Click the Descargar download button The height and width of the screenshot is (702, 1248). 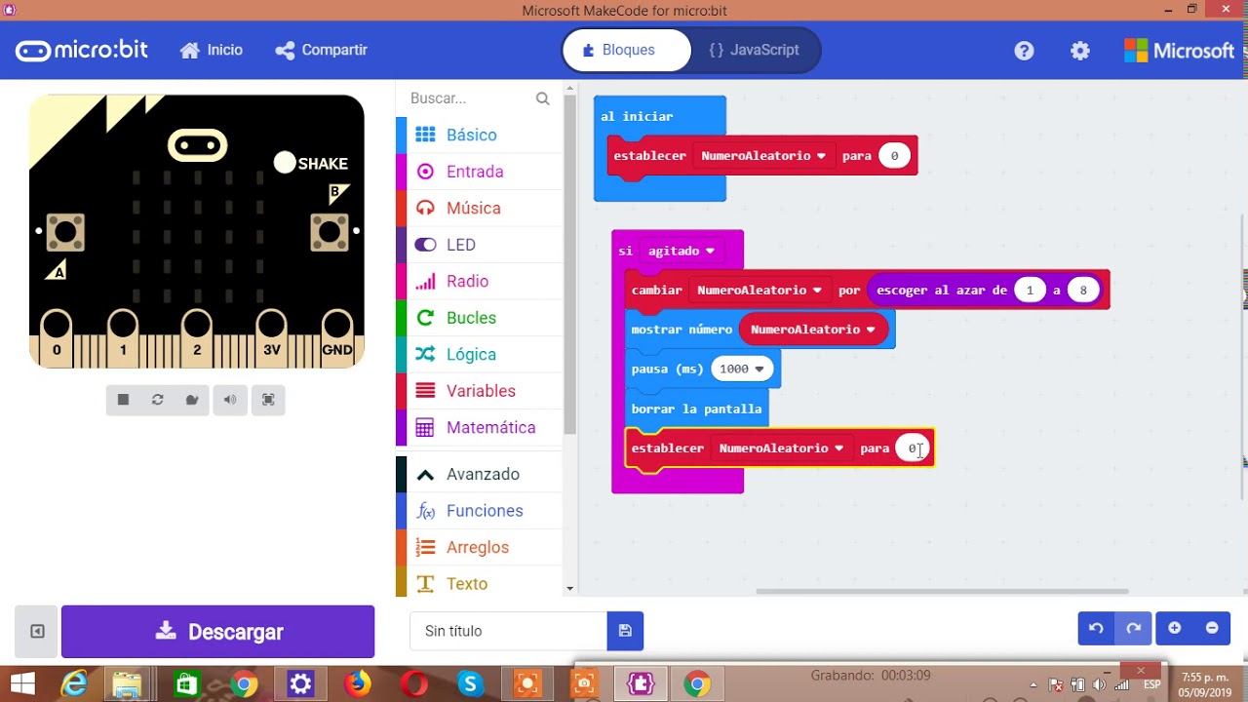pos(217,632)
